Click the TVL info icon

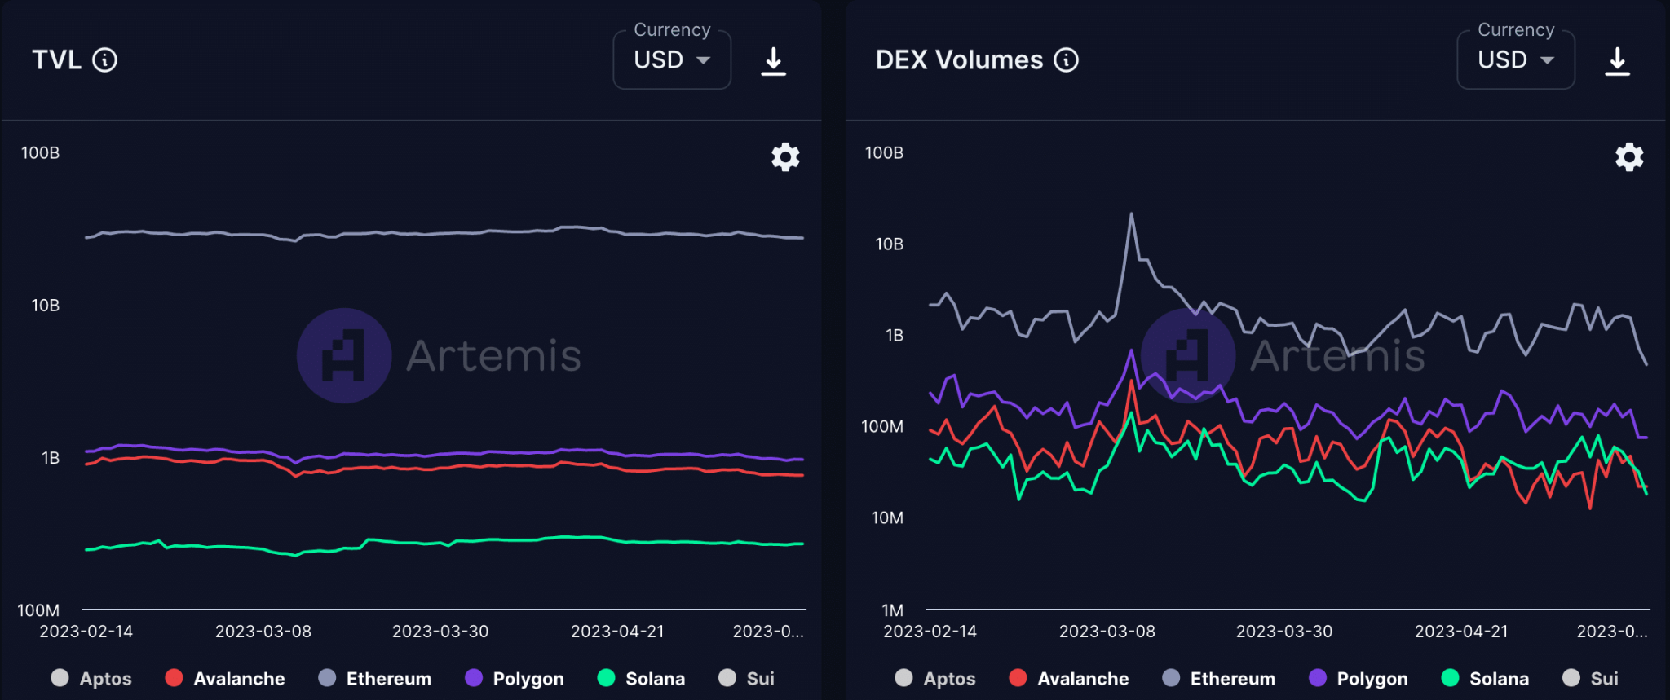104,59
